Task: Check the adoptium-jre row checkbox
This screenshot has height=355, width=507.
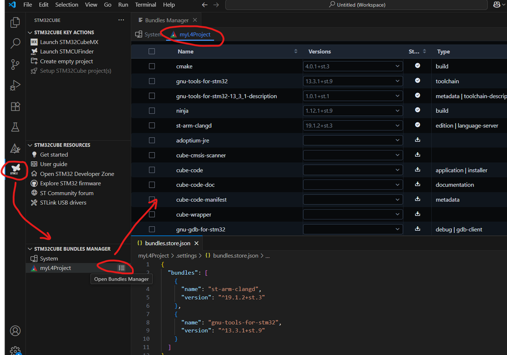Action: 152,140
